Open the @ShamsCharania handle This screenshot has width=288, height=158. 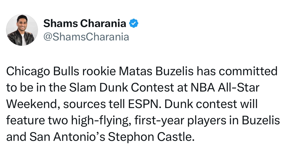tap(86, 37)
